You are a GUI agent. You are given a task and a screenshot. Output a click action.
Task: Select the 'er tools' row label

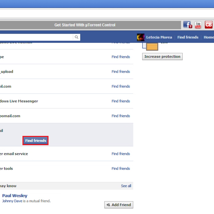pos(6,169)
